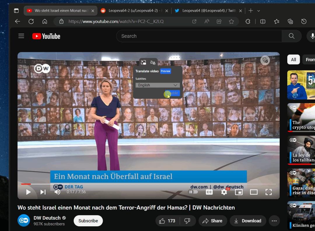Search with your voice microphone
The image size is (315, 231).
312,36
